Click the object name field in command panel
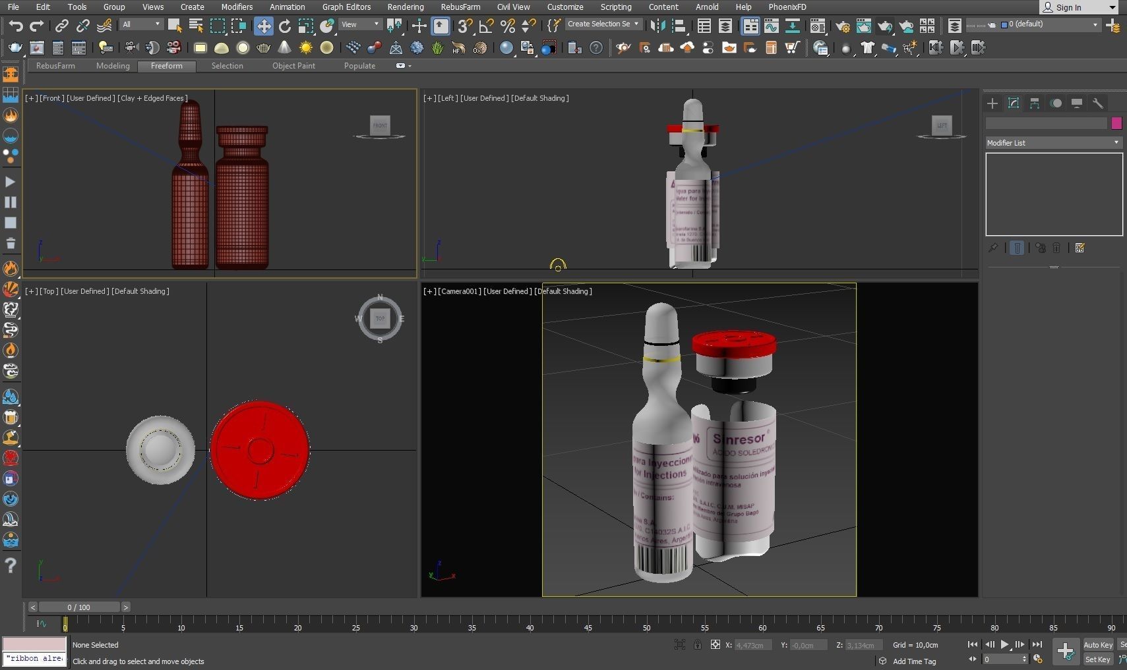This screenshot has height=670, width=1127. pyautogui.click(x=1046, y=123)
